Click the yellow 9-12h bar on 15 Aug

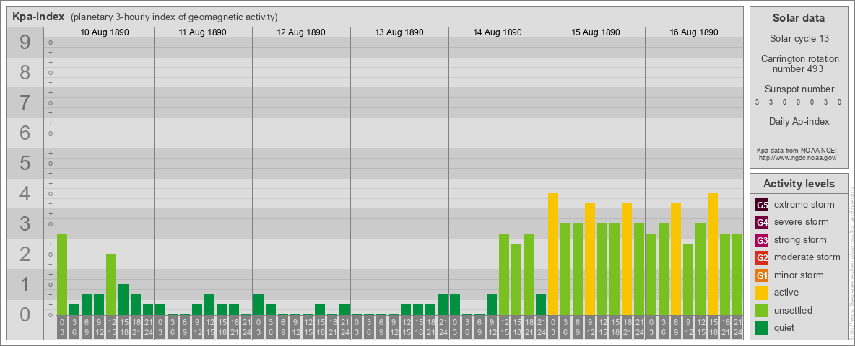tap(590, 259)
